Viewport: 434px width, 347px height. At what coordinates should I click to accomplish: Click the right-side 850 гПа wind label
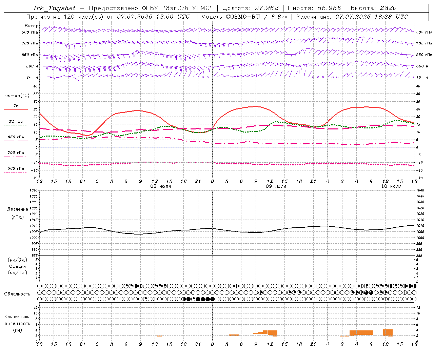pos(424,55)
